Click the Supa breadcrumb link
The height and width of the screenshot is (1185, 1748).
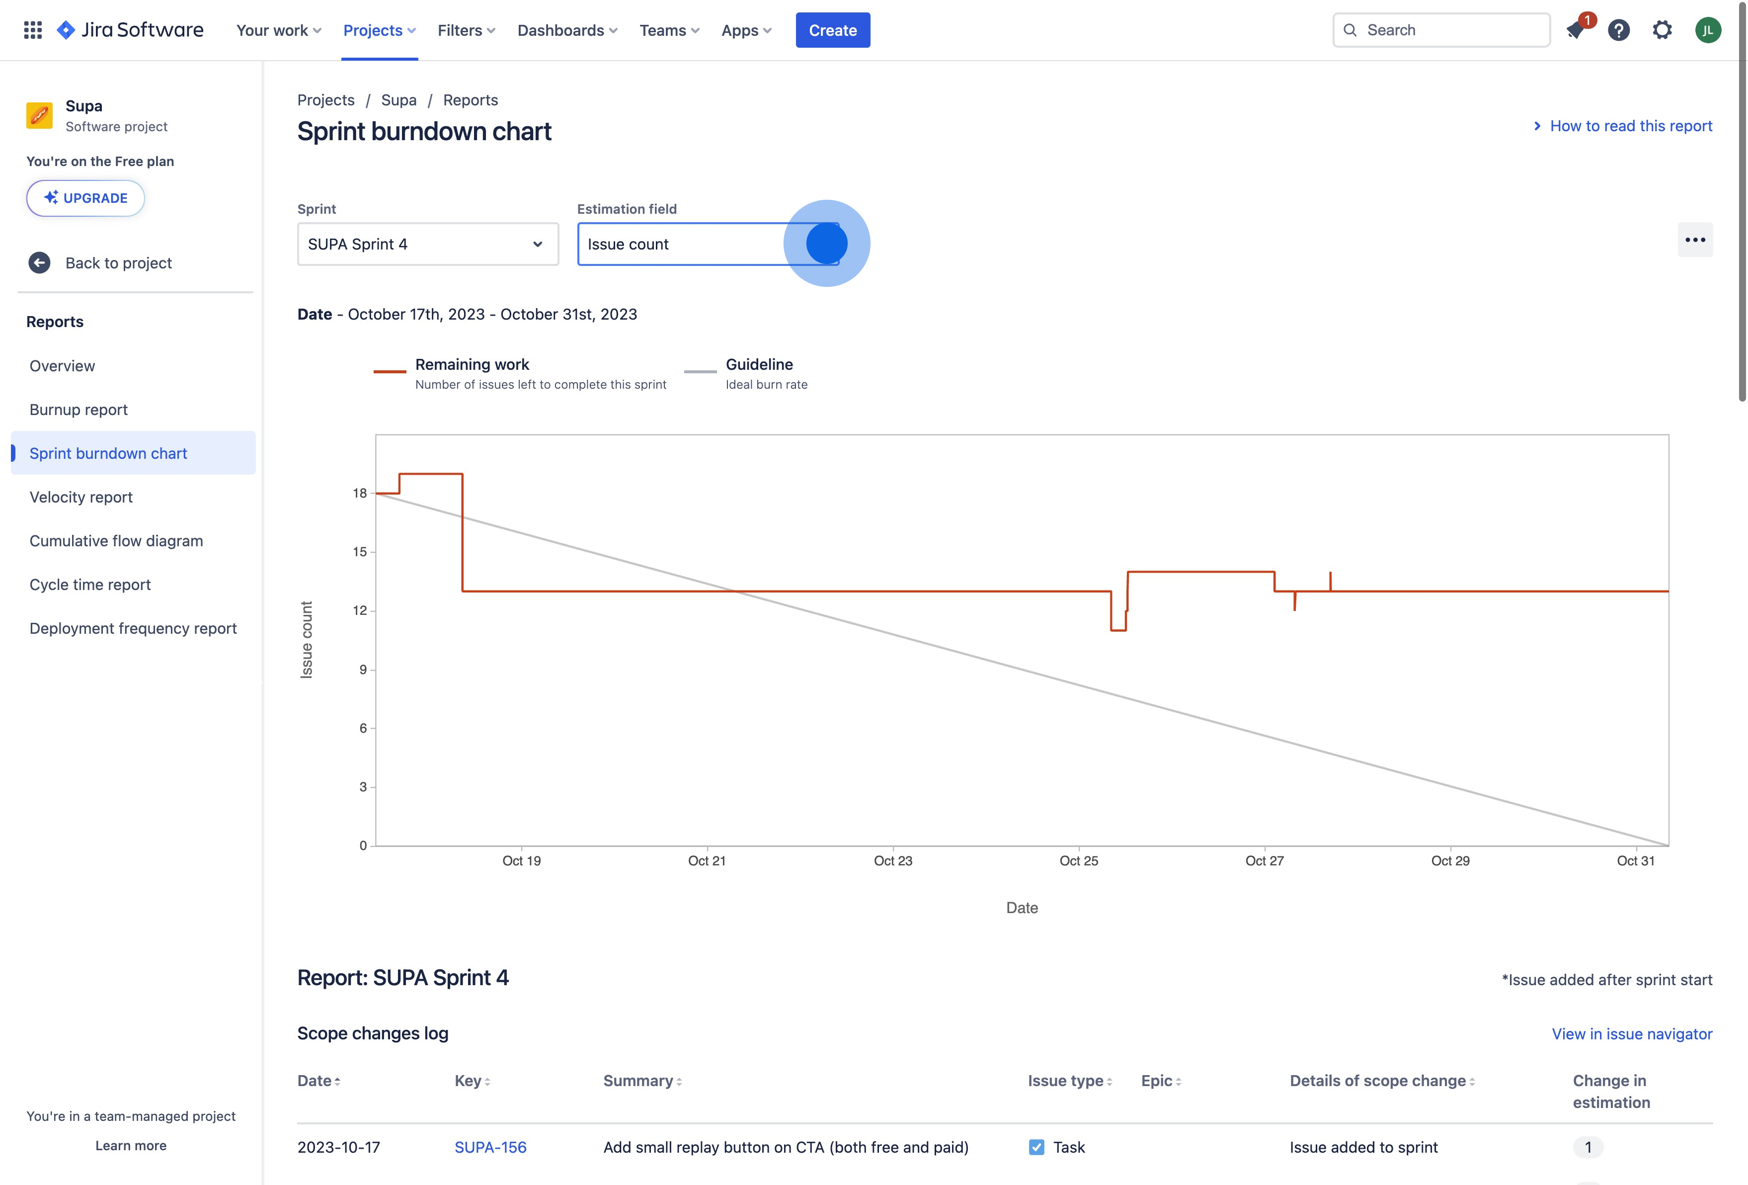pyautogui.click(x=398, y=100)
